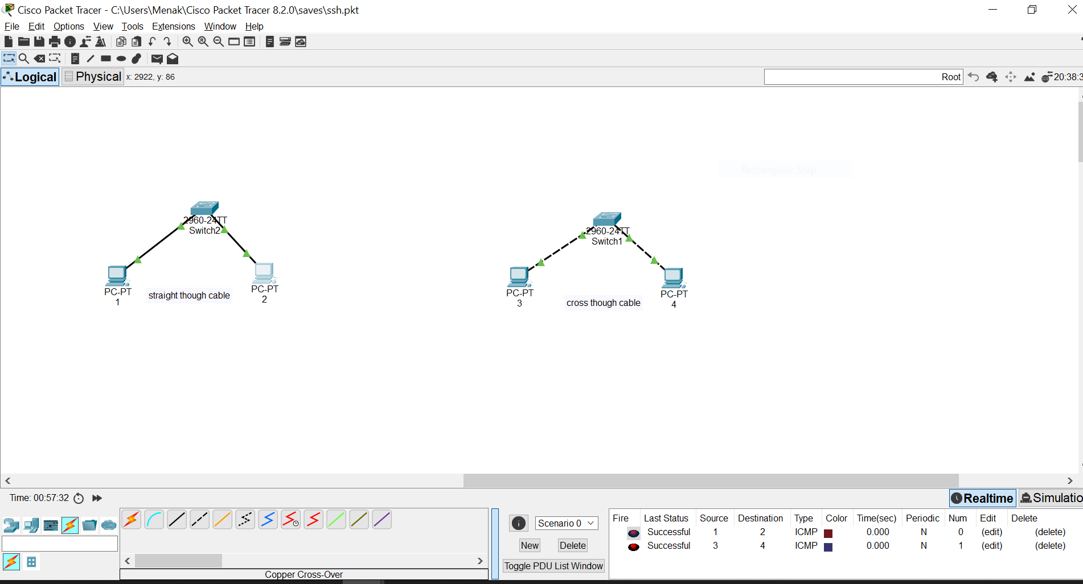Switch to the Physical workspace tab
The height and width of the screenshot is (584, 1083).
point(93,76)
